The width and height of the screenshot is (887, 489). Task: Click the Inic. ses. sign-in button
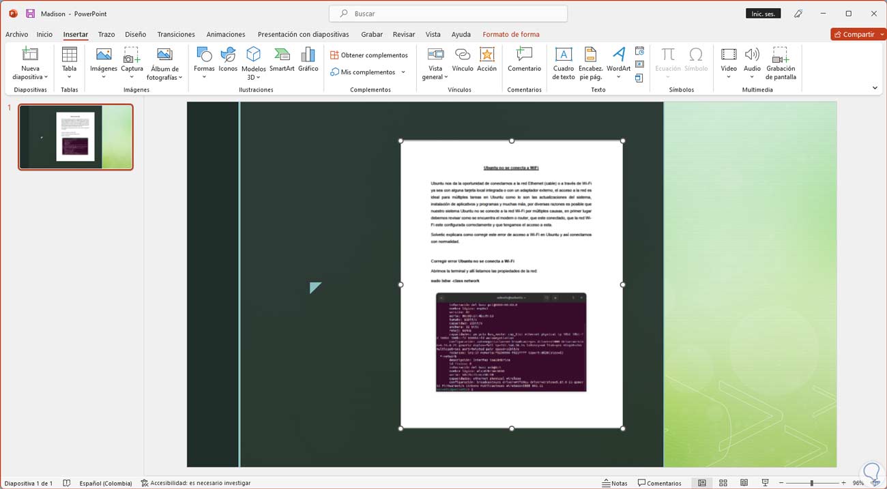[764, 14]
